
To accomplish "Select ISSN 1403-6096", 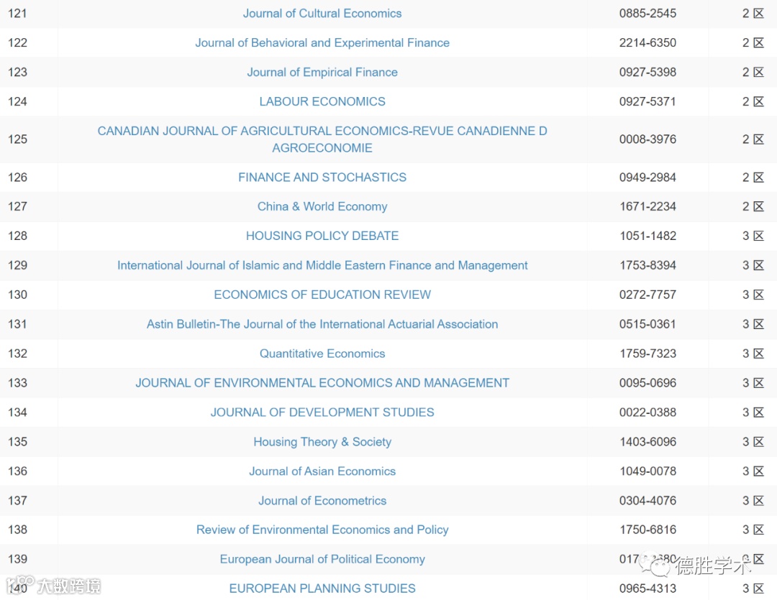I will (x=647, y=442).
